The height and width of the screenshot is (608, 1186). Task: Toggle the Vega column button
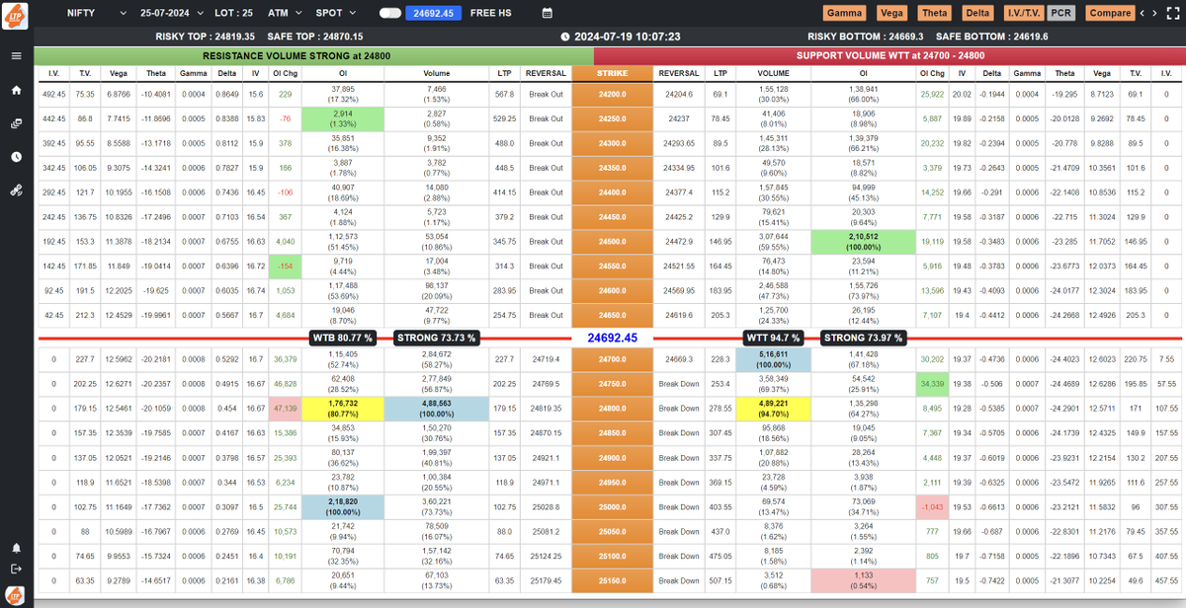[892, 13]
